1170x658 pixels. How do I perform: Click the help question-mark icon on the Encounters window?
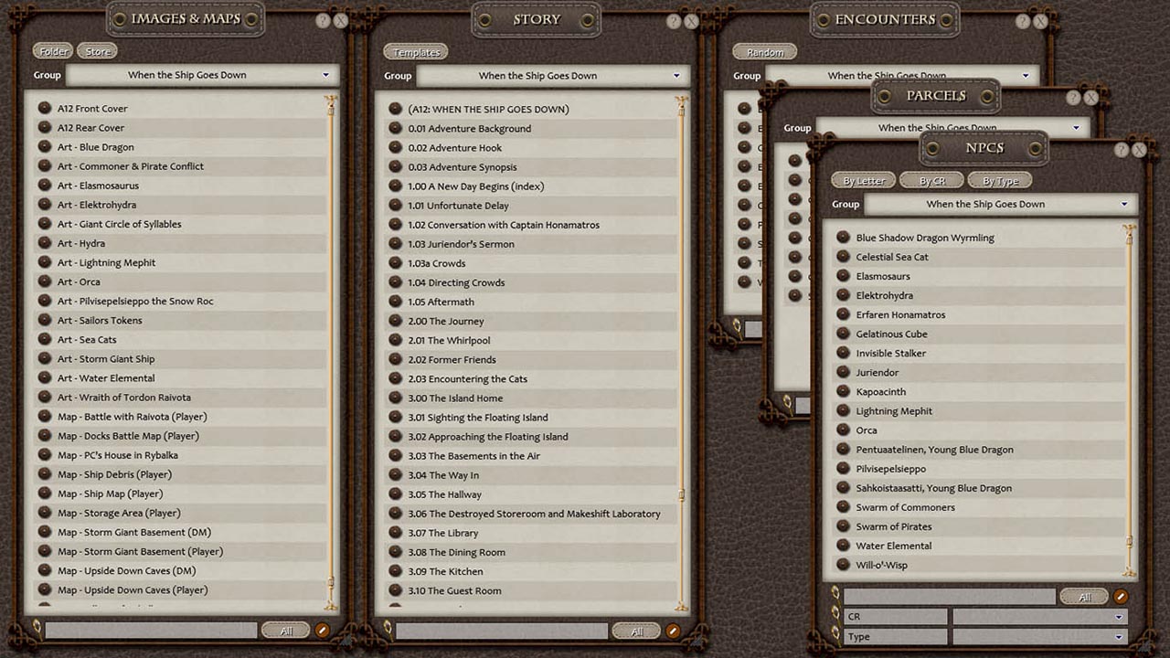pyautogui.click(x=1022, y=20)
